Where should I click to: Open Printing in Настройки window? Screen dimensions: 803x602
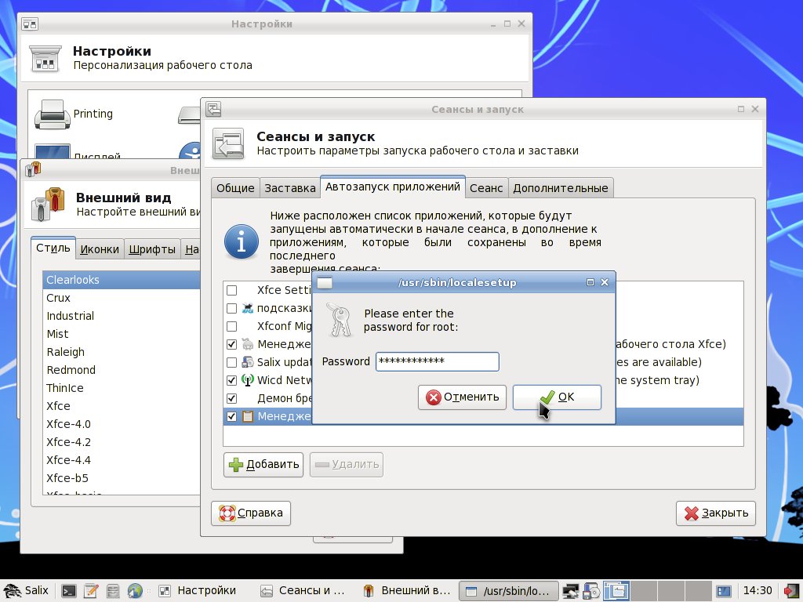point(74,114)
